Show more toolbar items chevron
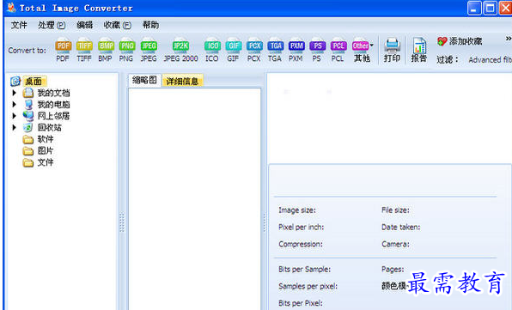Viewport: 512px width, 310px height. [x=508, y=39]
